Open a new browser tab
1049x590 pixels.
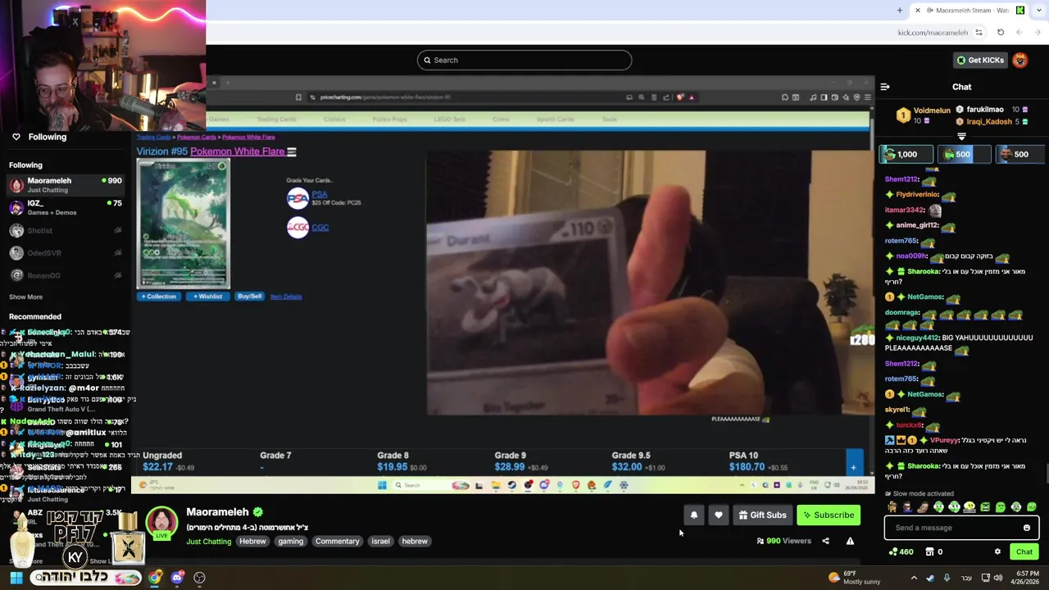tap(899, 10)
